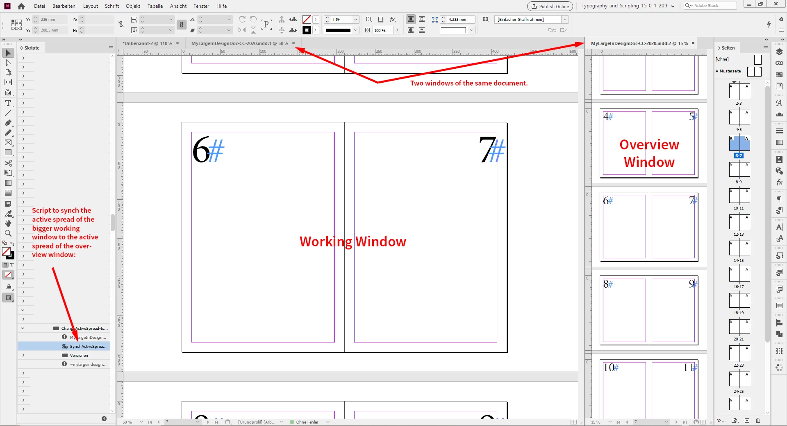The width and height of the screenshot is (787, 426).
Task: Select the Scissors tool
Action: (x=8, y=163)
